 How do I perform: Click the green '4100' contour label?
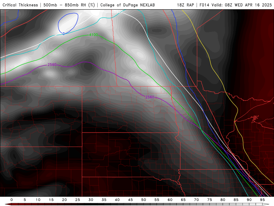[x=94, y=35]
